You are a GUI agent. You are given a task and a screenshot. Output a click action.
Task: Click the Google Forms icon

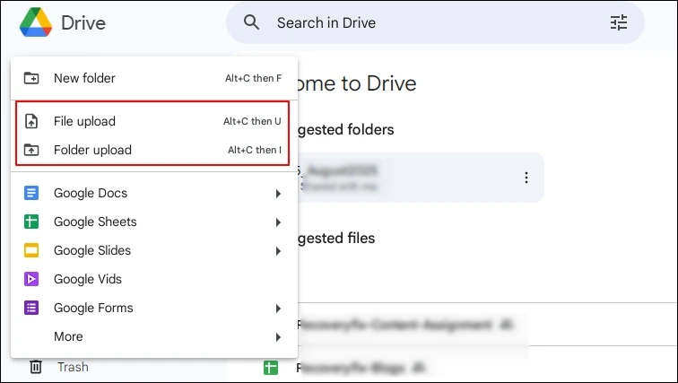(31, 308)
